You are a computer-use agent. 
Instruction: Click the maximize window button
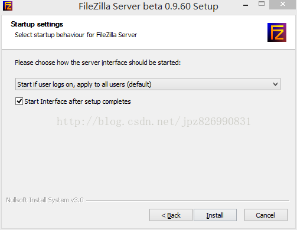pos(262,4)
